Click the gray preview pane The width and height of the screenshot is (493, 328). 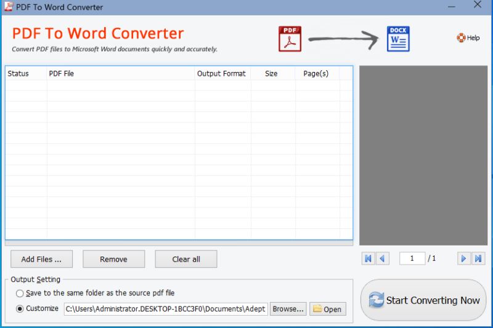tap(423, 155)
